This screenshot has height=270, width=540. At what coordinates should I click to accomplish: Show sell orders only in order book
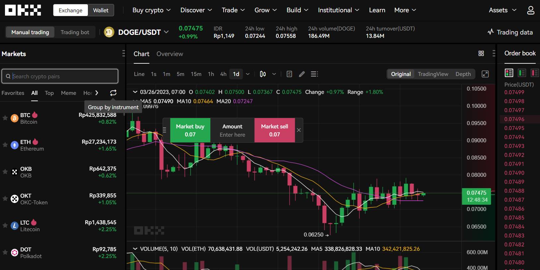[535, 73]
